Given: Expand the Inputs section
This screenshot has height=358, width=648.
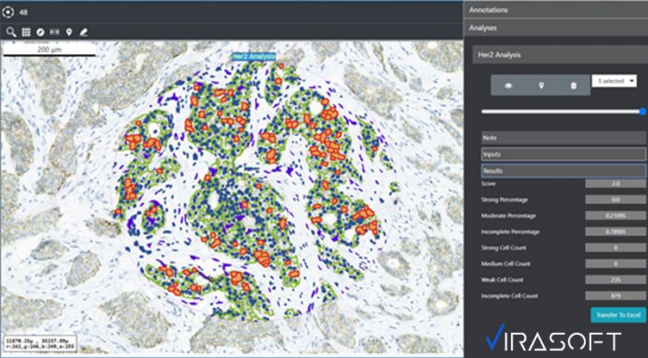Looking at the screenshot, I should 563,154.
